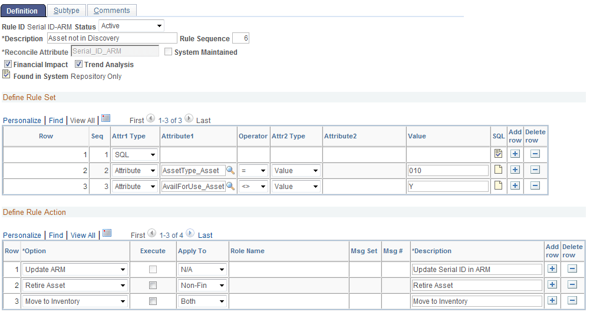Check the System Maintained box
Image resolution: width=590 pixels, height=315 pixels.
pos(168,52)
